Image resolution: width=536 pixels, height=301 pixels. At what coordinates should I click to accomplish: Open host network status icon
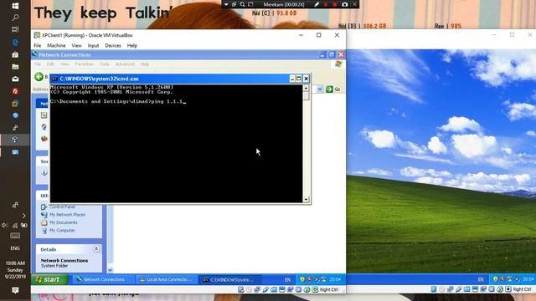click(15, 225)
